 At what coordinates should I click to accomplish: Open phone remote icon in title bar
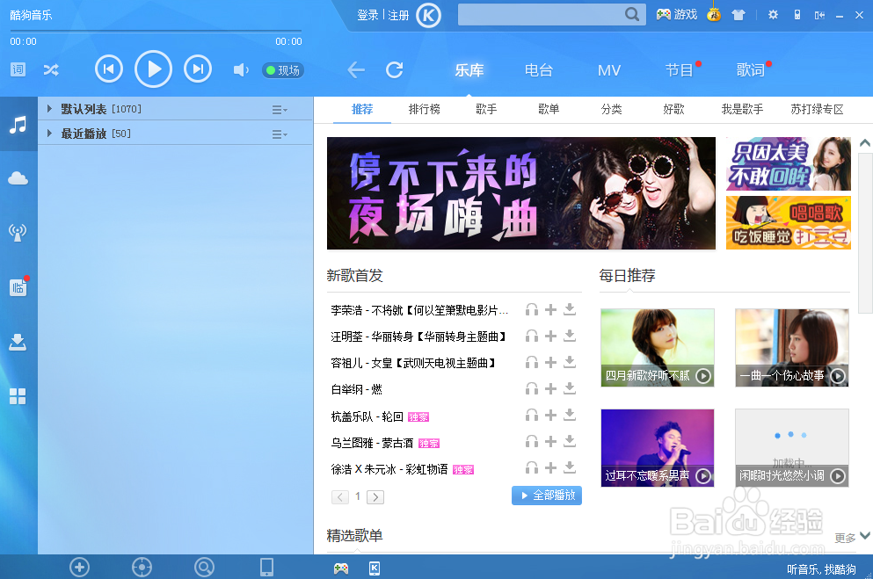click(797, 15)
